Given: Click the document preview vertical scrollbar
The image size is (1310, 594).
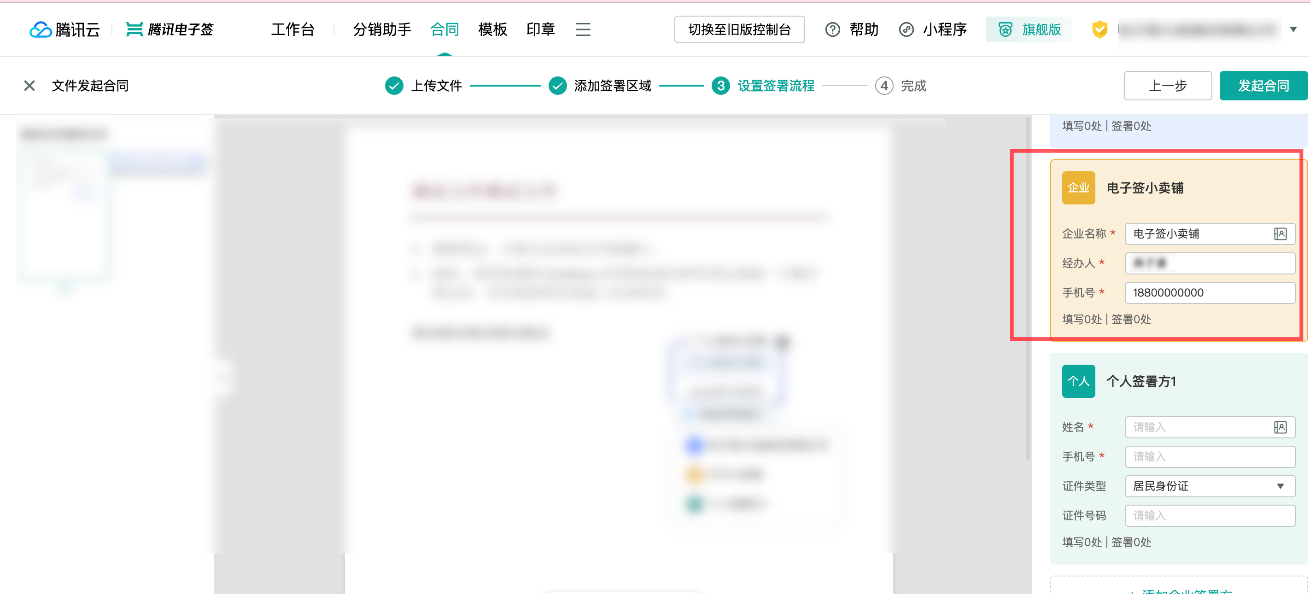Looking at the screenshot, I should click(1028, 288).
